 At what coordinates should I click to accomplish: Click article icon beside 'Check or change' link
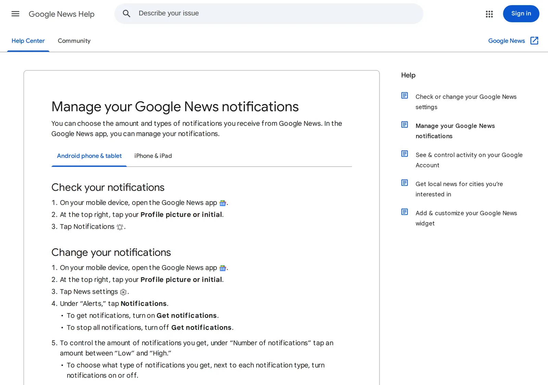[x=404, y=95]
